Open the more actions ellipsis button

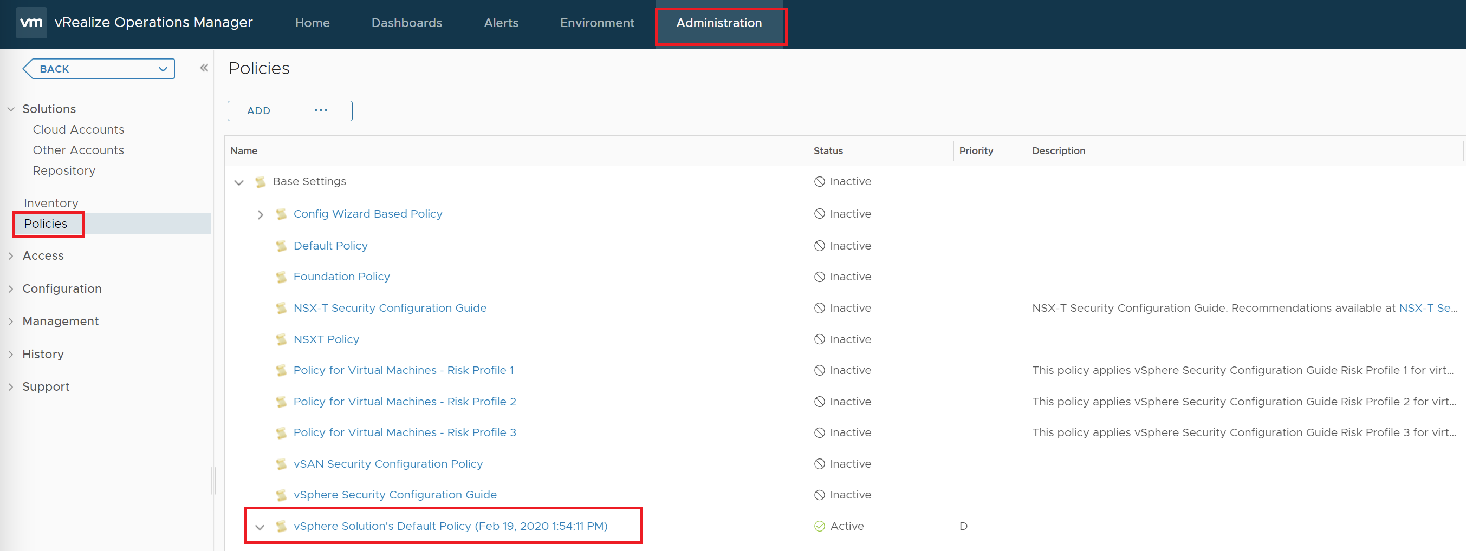321,111
